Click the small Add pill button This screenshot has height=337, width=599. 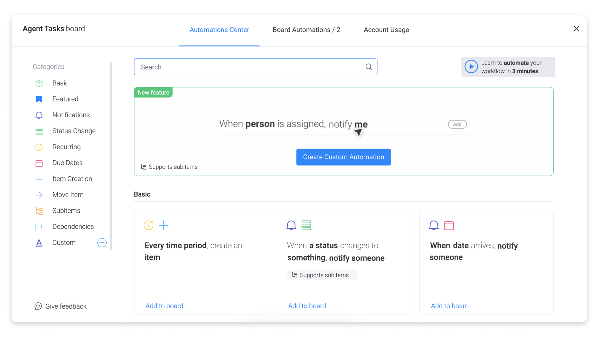pos(457,124)
